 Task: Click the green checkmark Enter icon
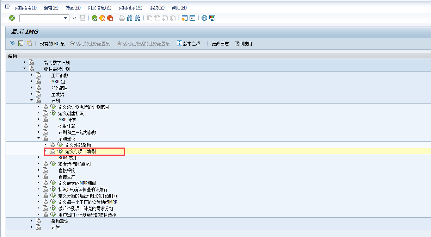[x=12, y=18]
